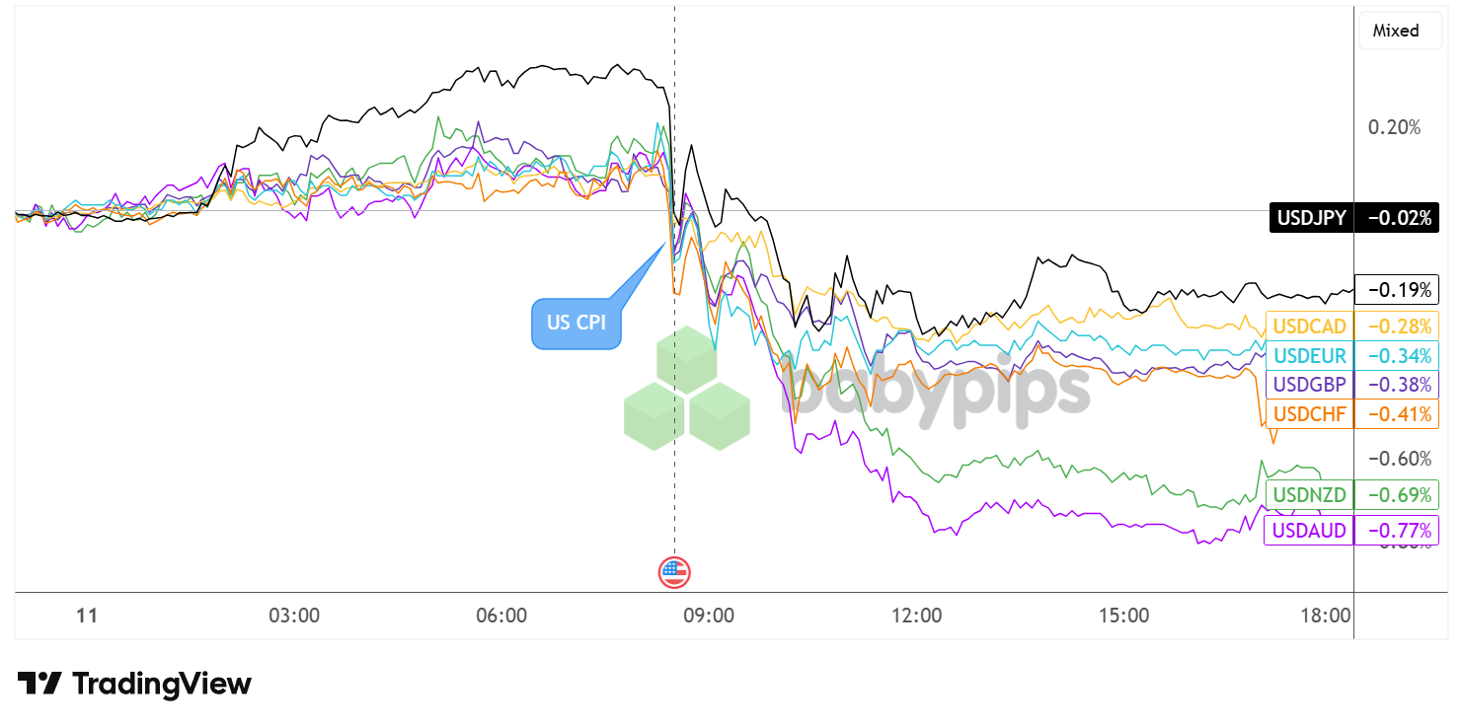Click the US CPI annotation callout

(577, 323)
